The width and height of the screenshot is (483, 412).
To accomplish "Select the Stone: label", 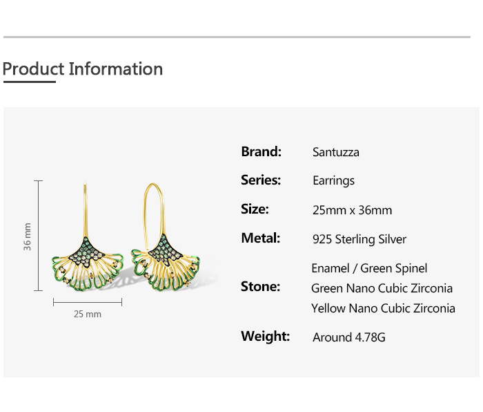I will coord(260,286).
